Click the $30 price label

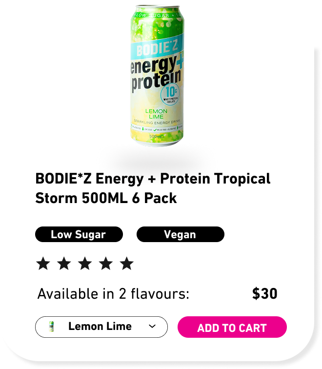[x=265, y=294]
